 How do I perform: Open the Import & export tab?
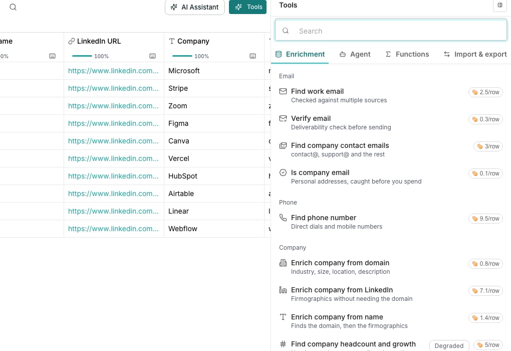click(475, 54)
